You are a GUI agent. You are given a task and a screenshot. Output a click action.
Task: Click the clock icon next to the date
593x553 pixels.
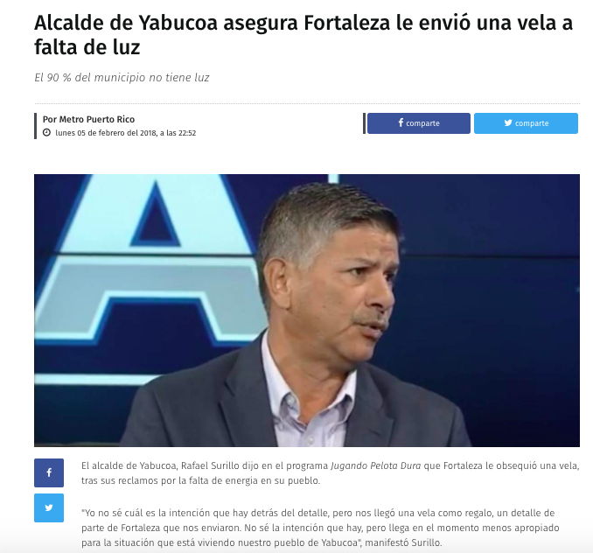pyautogui.click(x=46, y=133)
